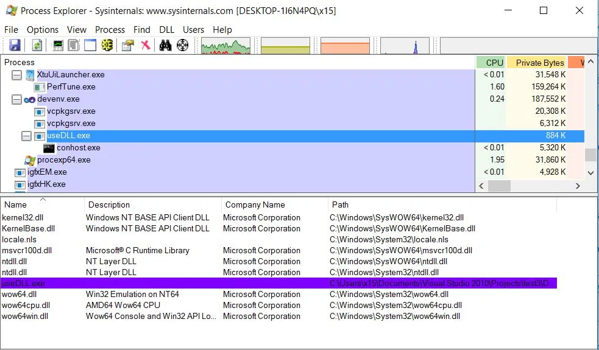This screenshot has height=350, width=599.
Task: Click the yellow gear DLL/handles view icon
Action: click(107, 46)
